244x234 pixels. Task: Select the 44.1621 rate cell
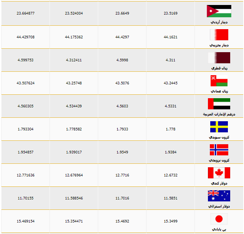[x=171, y=37]
